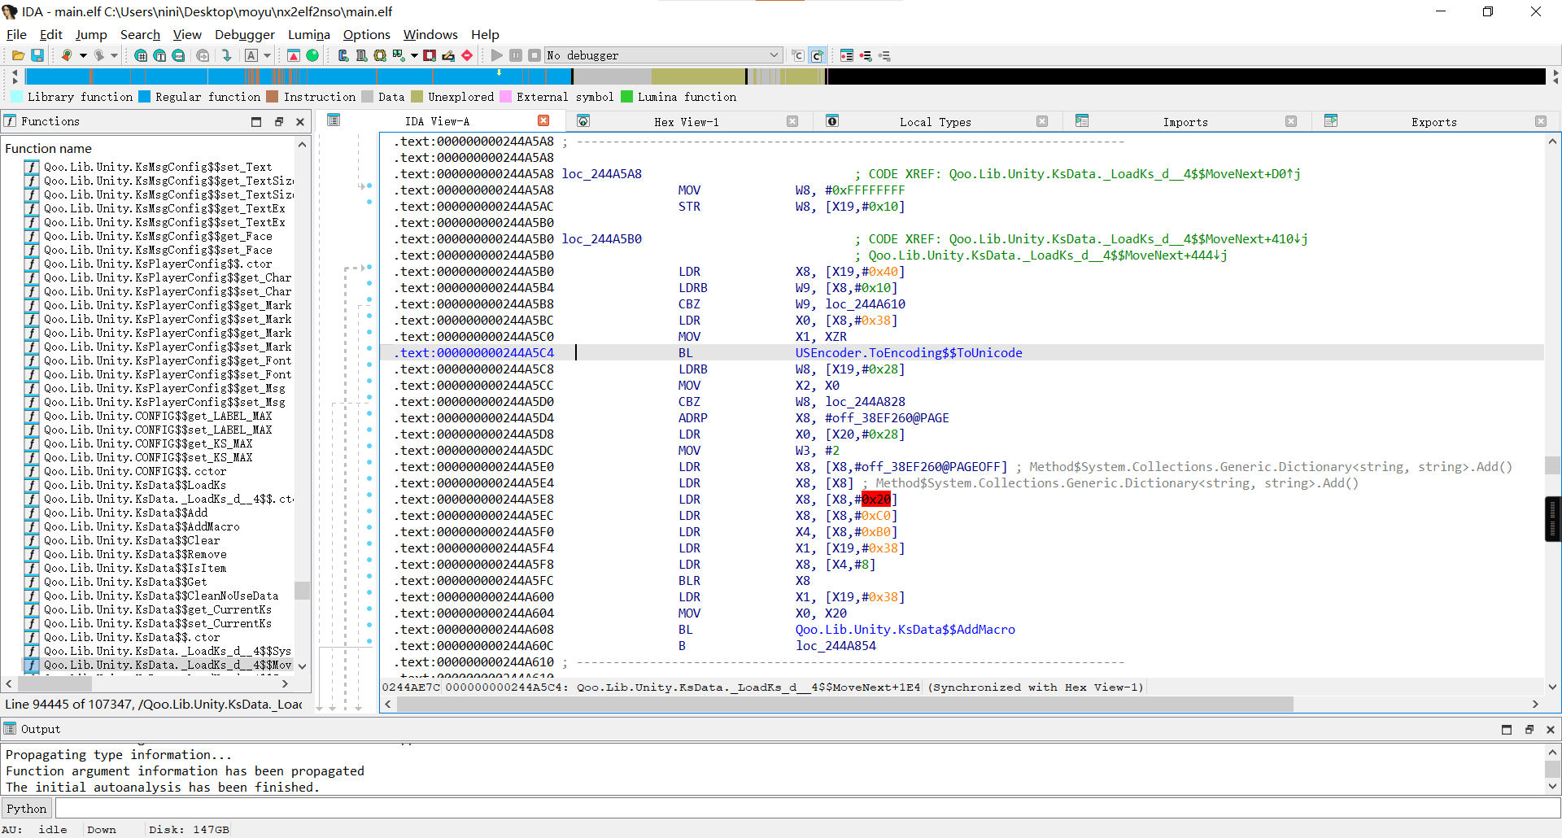The width and height of the screenshot is (1562, 838).
Task: Click the column document icon
Action: (x=361, y=55)
